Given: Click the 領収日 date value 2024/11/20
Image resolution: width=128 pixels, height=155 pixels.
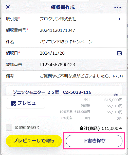Looking at the screenshot, I should (x=52, y=53).
